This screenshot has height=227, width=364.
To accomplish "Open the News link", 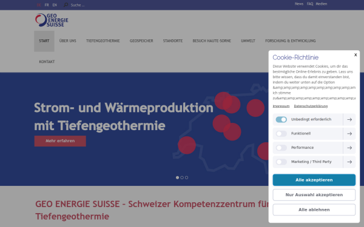I will click(x=299, y=4).
